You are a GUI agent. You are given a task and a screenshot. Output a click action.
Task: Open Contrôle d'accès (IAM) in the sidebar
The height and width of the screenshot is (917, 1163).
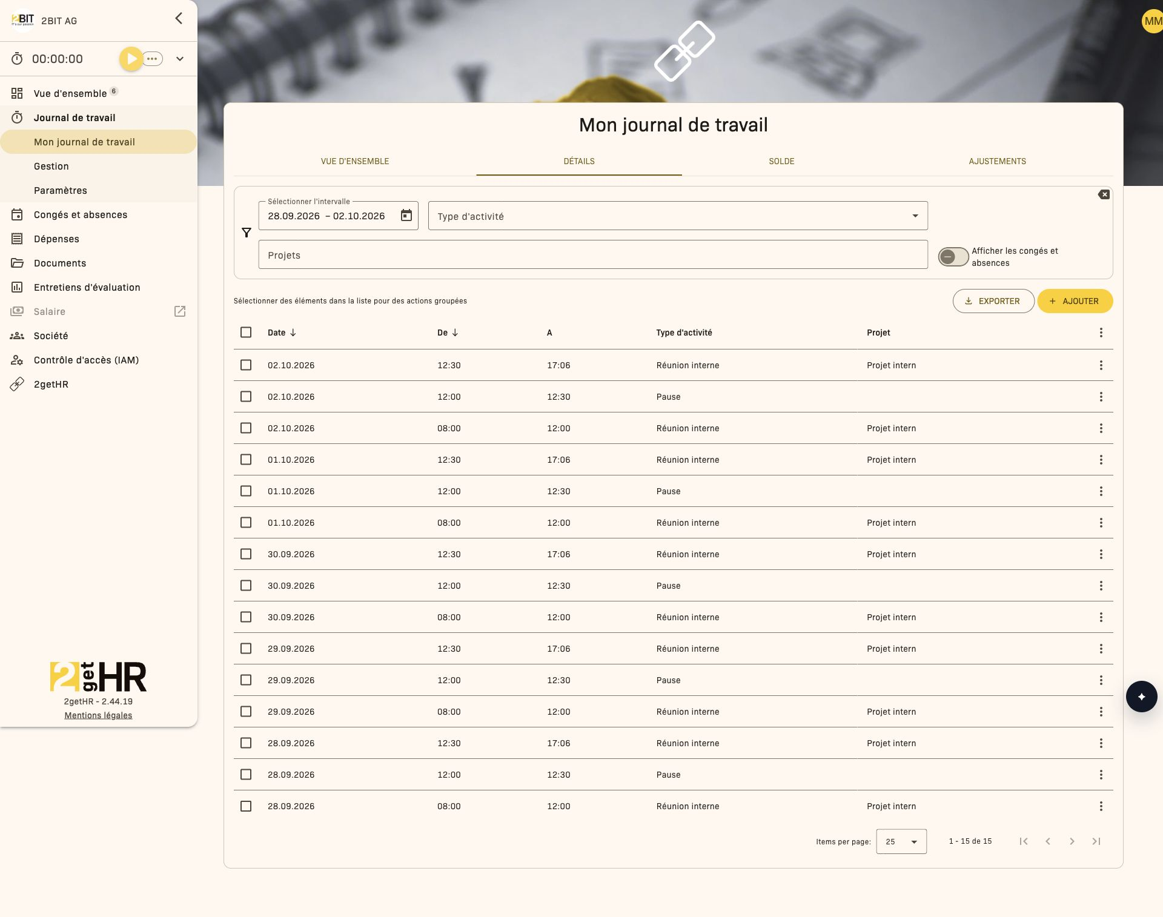98,360
